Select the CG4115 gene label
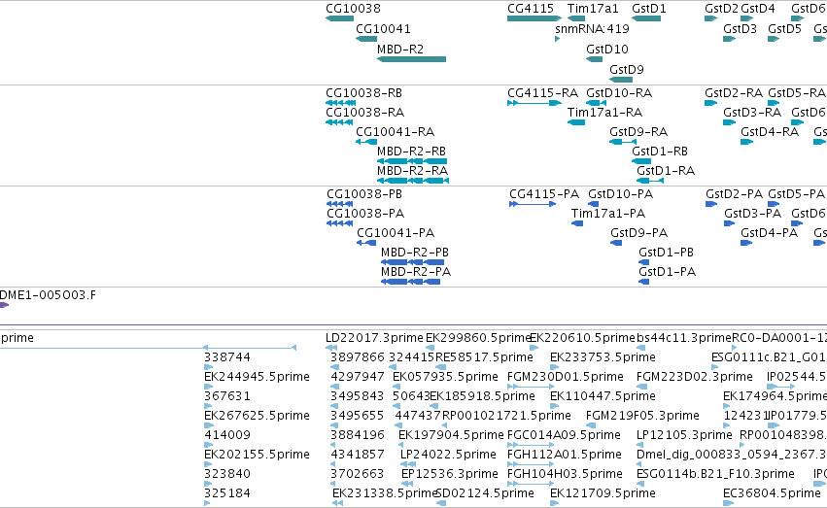Viewport: 827px width, 508px height. coord(531,9)
